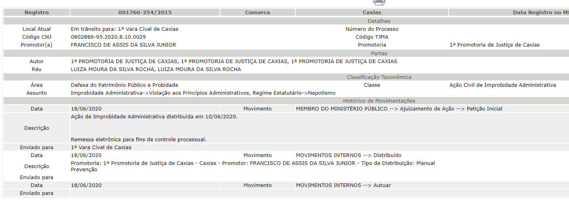Screen dimensions: 569x200
Task: Click the Local Atual 'Em trânsito para' value
Action: (x=124, y=29)
